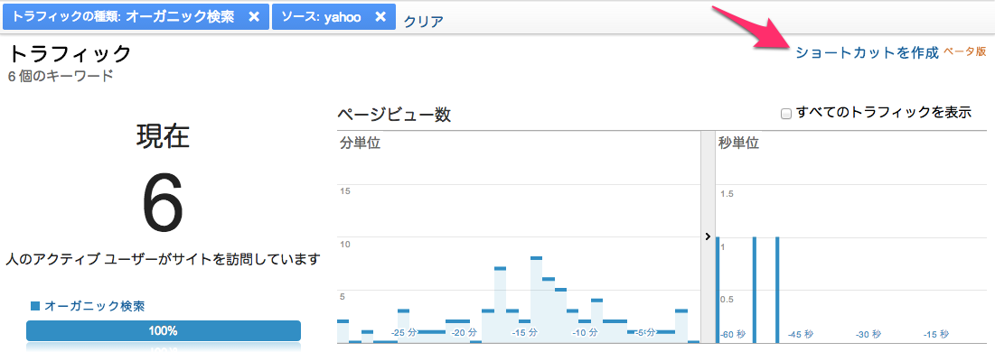Click the active users count 6
This screenshot has height=352, width=995.
point(163,203)
